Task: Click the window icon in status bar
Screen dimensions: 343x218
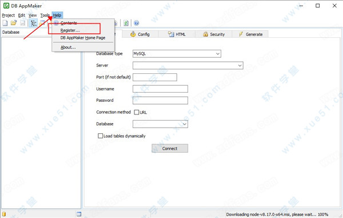Action: tap(79, 214)
